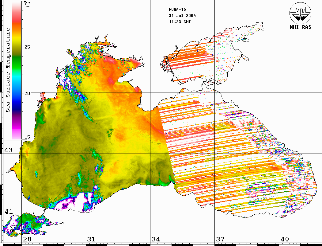Click the sea surface temperature color scale bar

pos(17,71)
